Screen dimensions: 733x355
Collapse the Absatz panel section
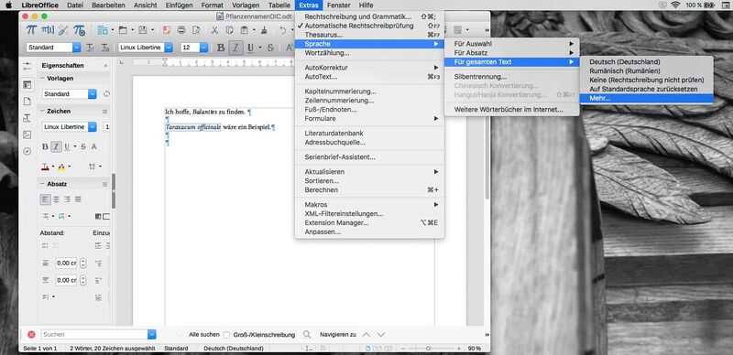[42, 184]
